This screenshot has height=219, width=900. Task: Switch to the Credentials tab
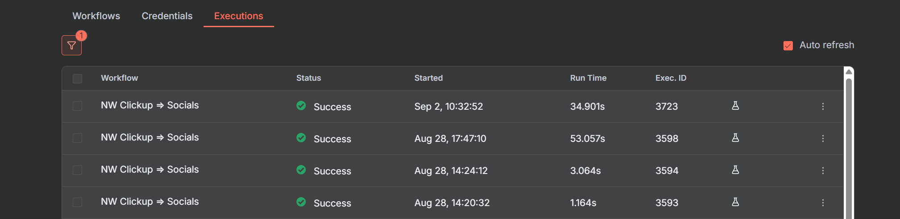point(167,16)
